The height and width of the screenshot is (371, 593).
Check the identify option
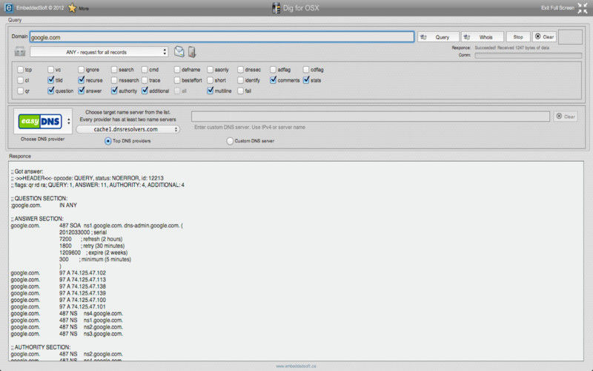240,80
